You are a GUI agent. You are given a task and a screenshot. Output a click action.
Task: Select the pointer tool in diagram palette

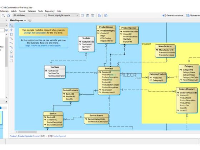(11, 26)
